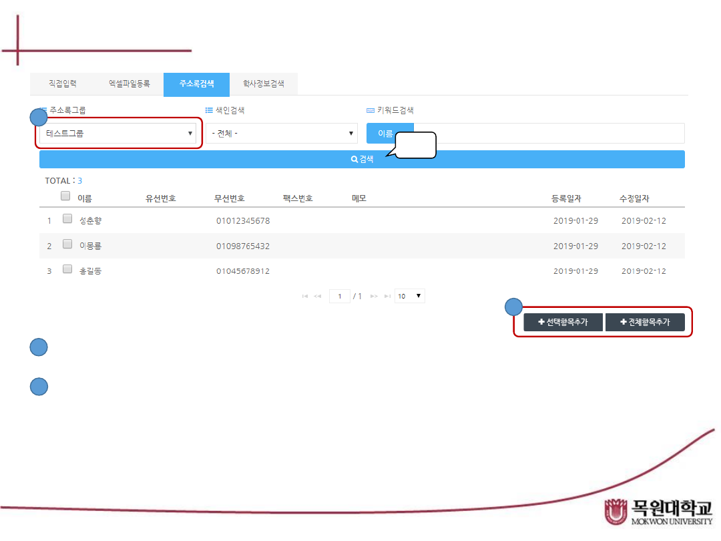Click the 키워드검색 keyboard icon
The image size is (721, 541).
[x=371, y=110]
